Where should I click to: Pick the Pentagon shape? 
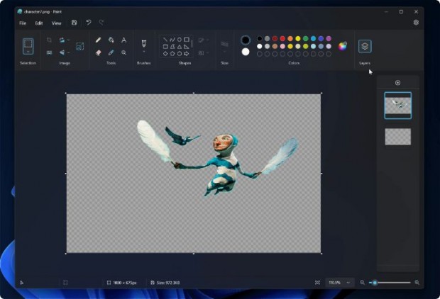click(172, 54)
